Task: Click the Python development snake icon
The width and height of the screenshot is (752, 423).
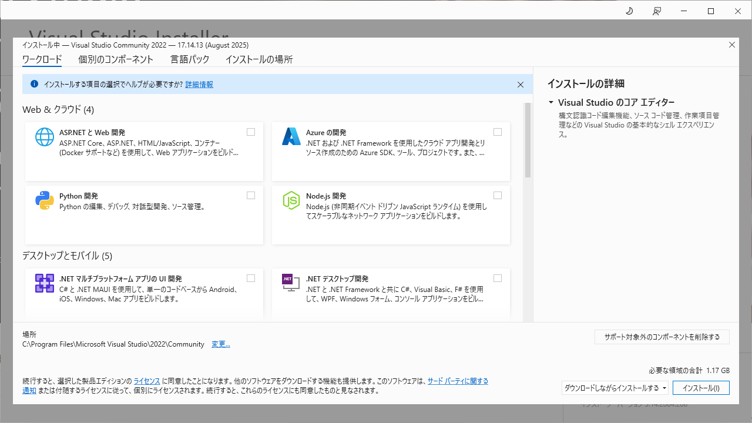Action: coord(45,200)
